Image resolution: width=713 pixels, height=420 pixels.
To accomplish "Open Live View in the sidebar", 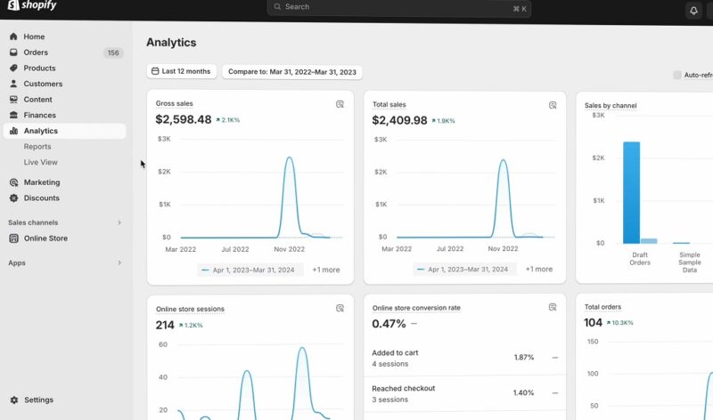I will point(41,162).
